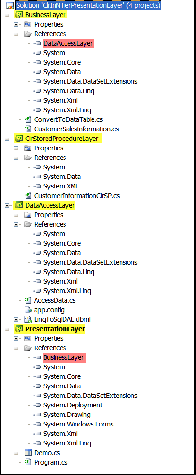Collapse the BusinessLayer project node
The image size is (196, 475).
7,15
